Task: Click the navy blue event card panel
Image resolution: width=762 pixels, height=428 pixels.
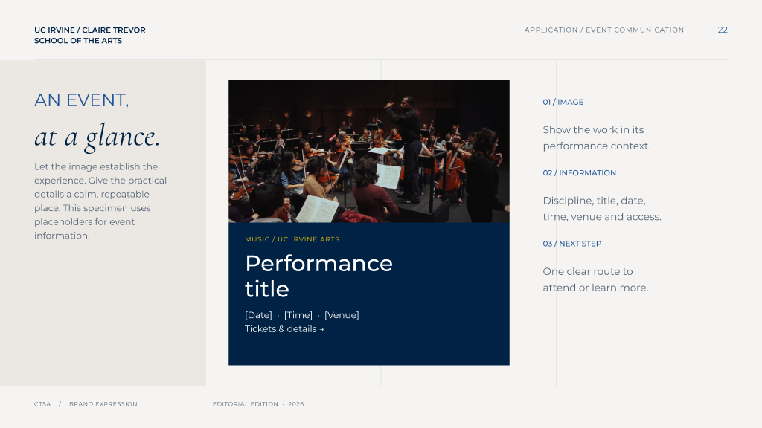Action: pos(369,294)
